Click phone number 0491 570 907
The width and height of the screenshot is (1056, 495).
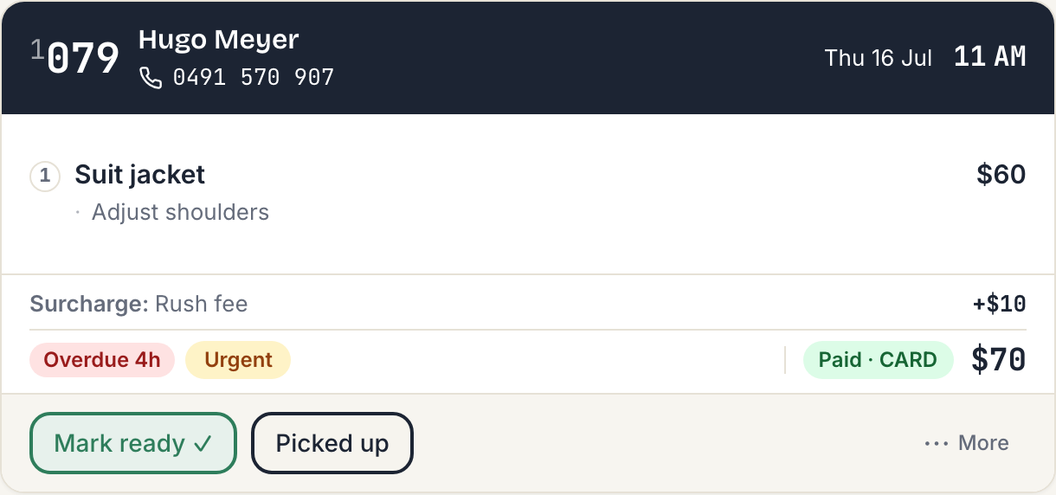[254, 78]
